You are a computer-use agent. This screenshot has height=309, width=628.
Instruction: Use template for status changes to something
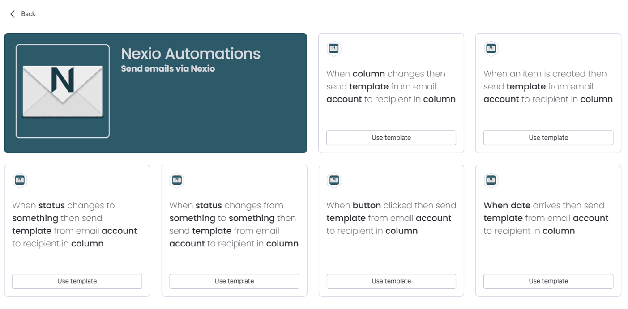77,281
